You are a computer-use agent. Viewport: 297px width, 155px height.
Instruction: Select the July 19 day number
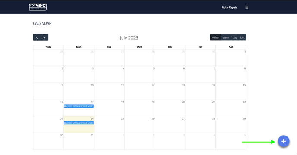point(153,102)
